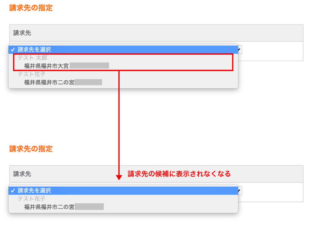The height and width of the screenshot is (228, 316).
Task: Choose 福井県福井市大宮 address option
Action: [x=46, y=66]
